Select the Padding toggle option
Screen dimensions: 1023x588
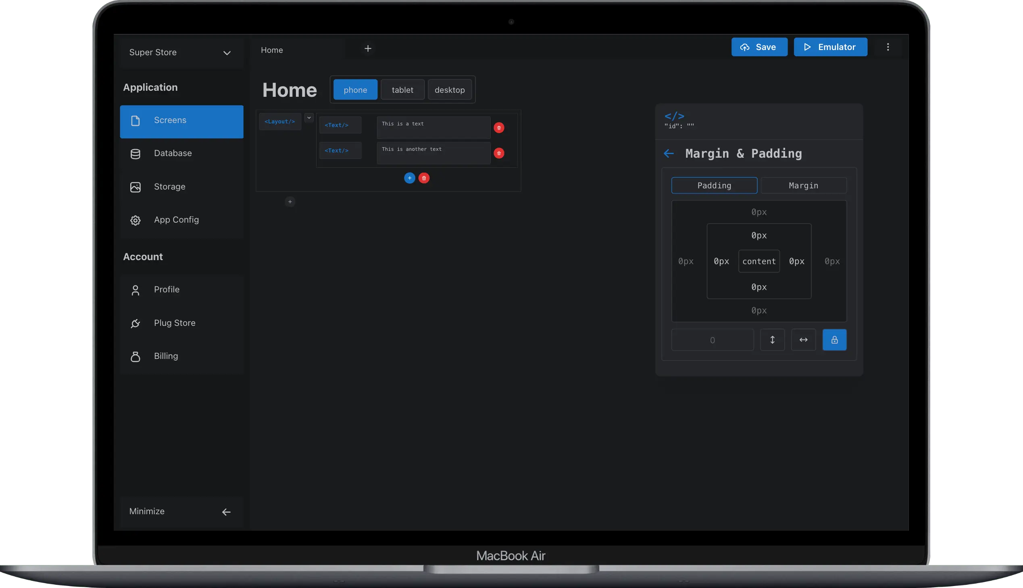pos(714,186)
